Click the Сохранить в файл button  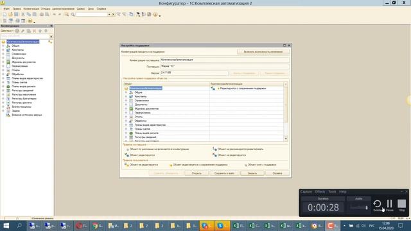pos(224,173)
